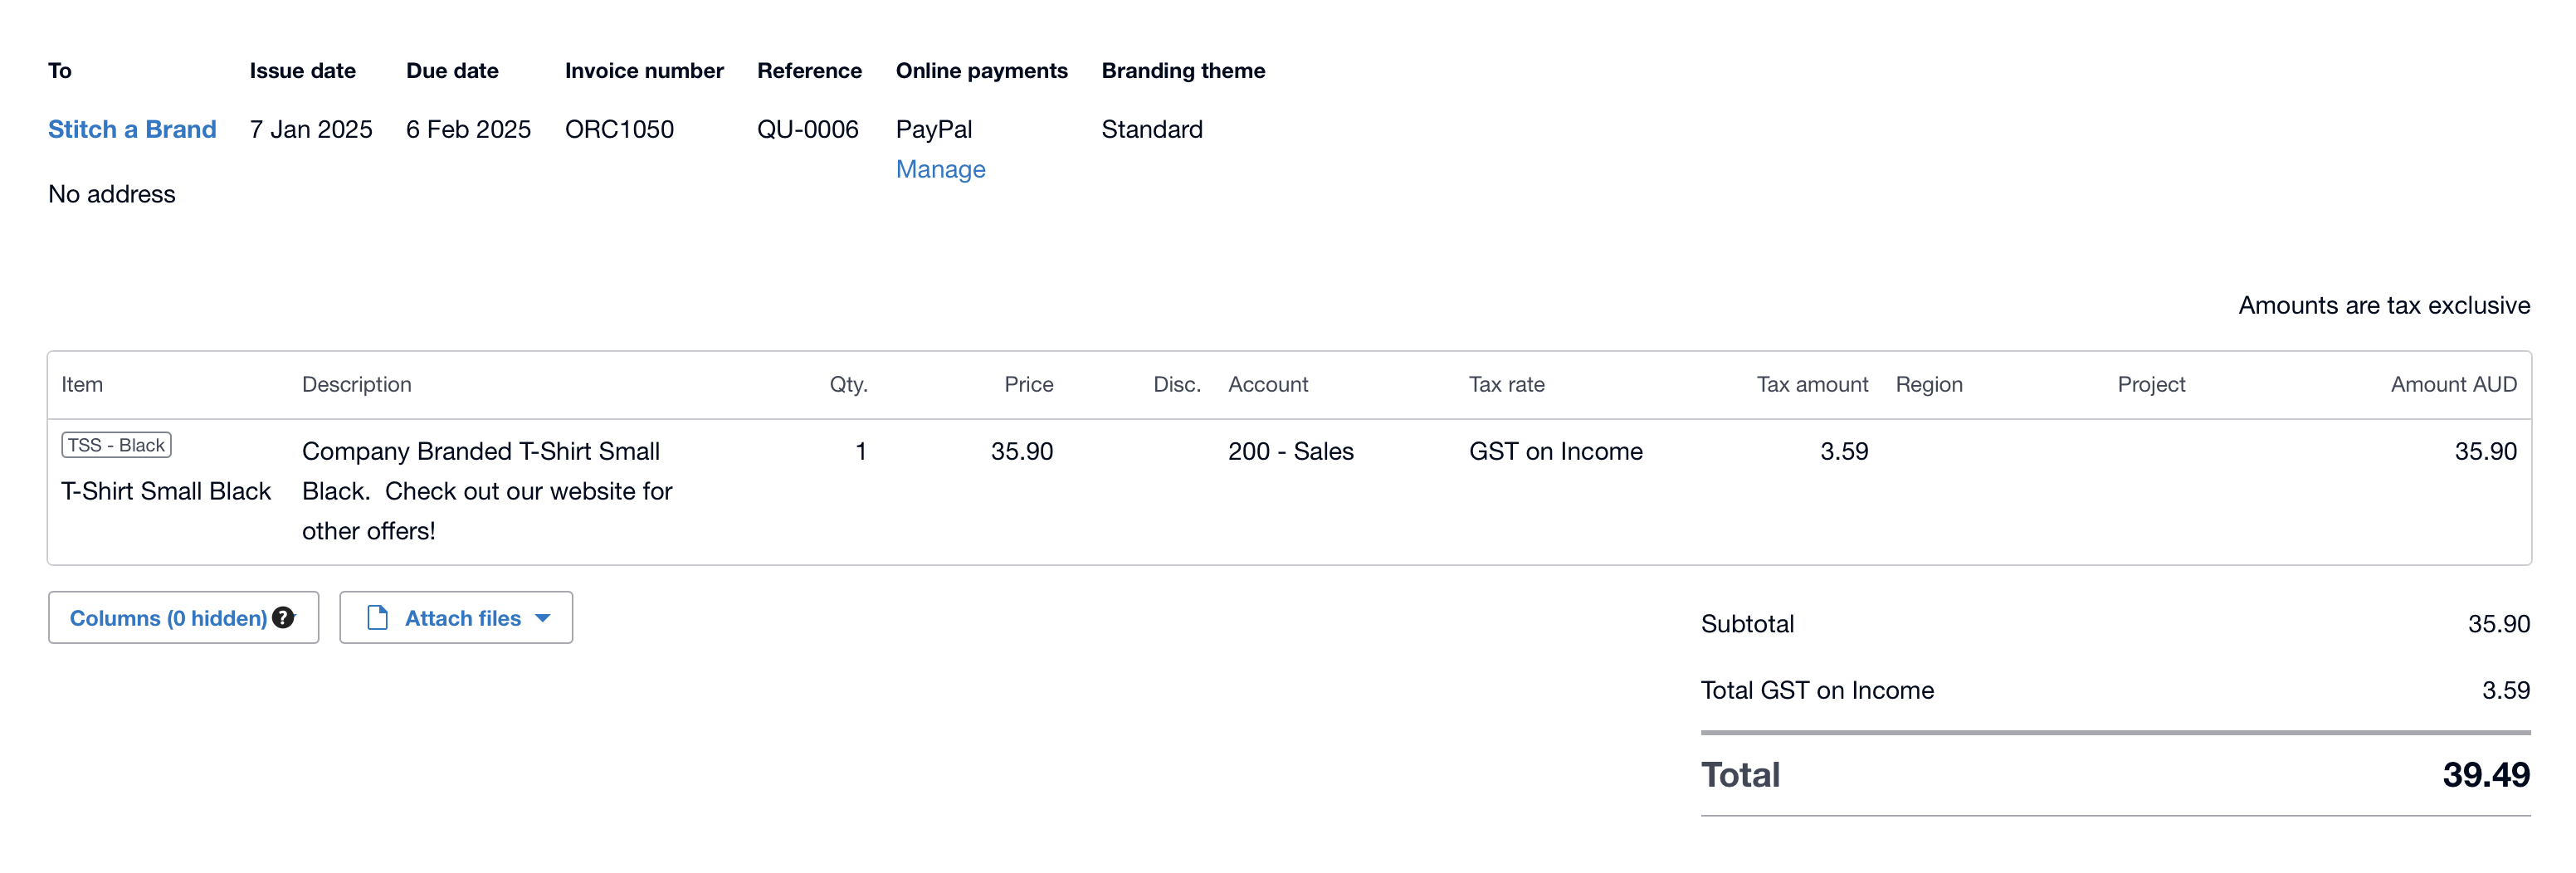Click the TSS - Black item tag
The image size is (2576, 873).
[116, 445]
